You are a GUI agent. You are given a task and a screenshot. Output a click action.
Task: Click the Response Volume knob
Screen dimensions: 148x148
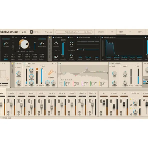point(56,43)
